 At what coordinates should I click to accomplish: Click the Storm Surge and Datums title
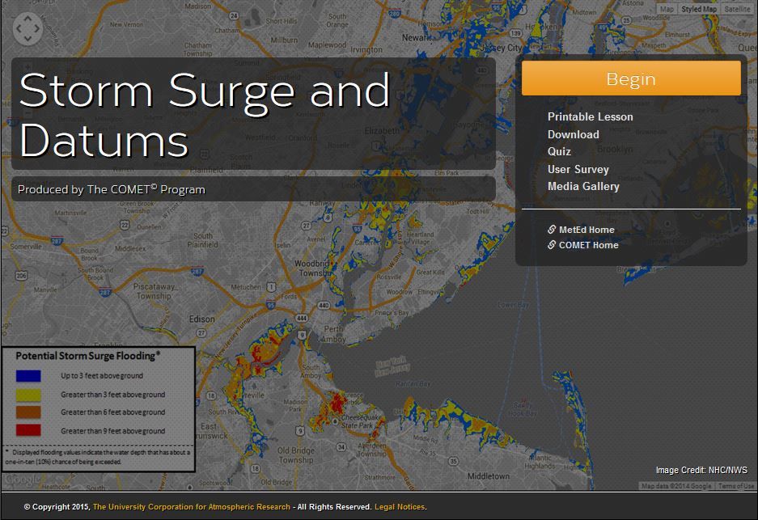[x=205, y=115]
